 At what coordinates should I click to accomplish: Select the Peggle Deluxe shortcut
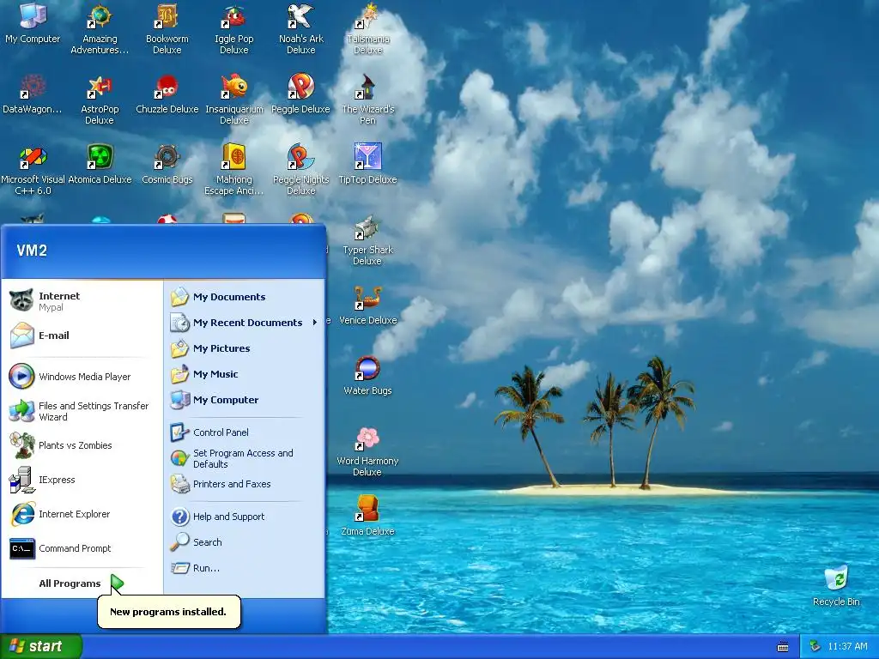pos(301,94)
